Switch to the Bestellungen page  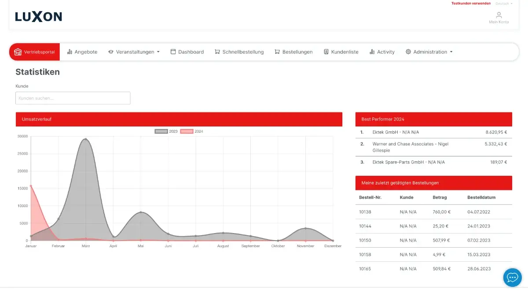pyautogui.click(x=293, y=52)
